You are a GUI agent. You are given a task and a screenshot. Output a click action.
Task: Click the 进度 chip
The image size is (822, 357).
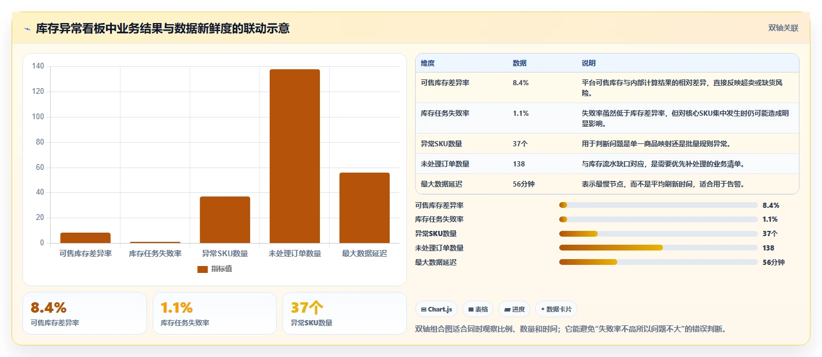tap(514, 309)
